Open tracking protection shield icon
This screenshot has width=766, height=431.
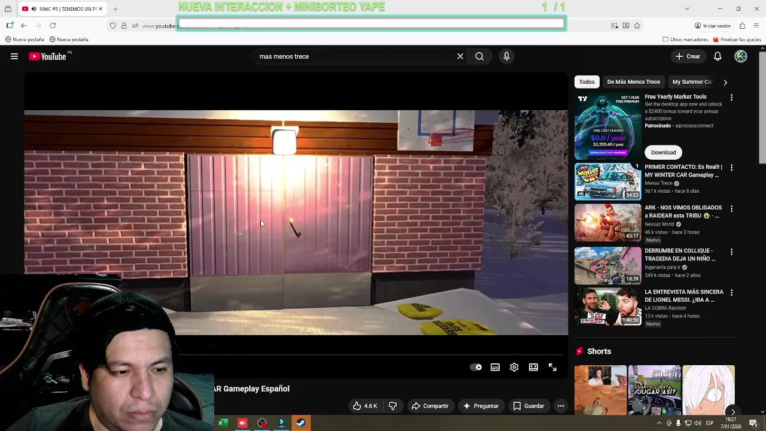113,26
